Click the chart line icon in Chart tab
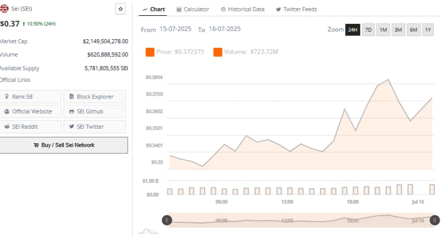448x238 pixels. (145, 9)
